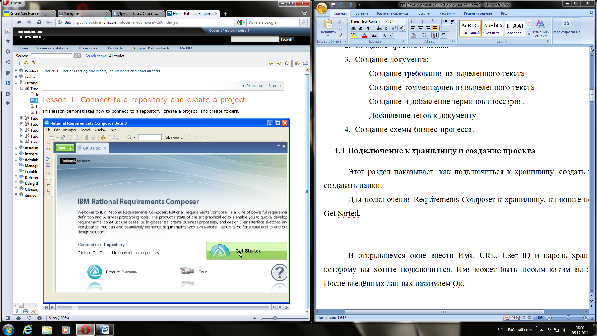Click the Format Painter brush icon
The height and width of the screenshot is (336, 597).
(340, 35)
